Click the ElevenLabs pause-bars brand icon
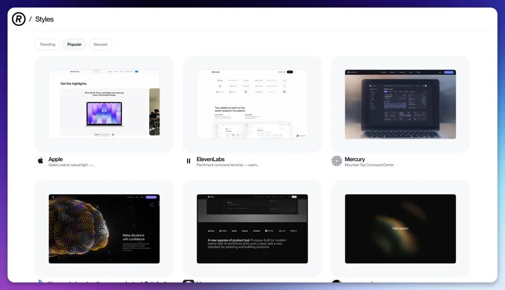Viewport: 505px width, 290px height. pyautogui.click(x=188, y=161)
